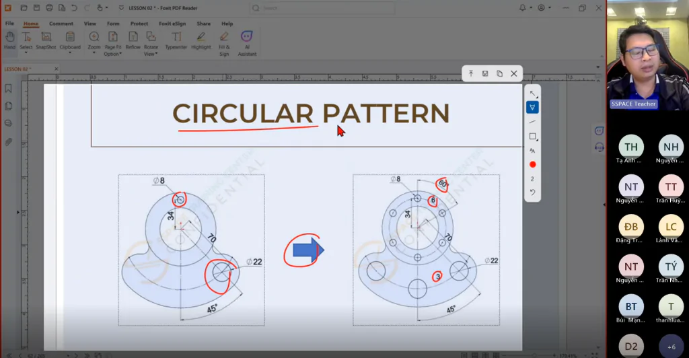Copy the annotated capture to clipboard

(500, 73)
